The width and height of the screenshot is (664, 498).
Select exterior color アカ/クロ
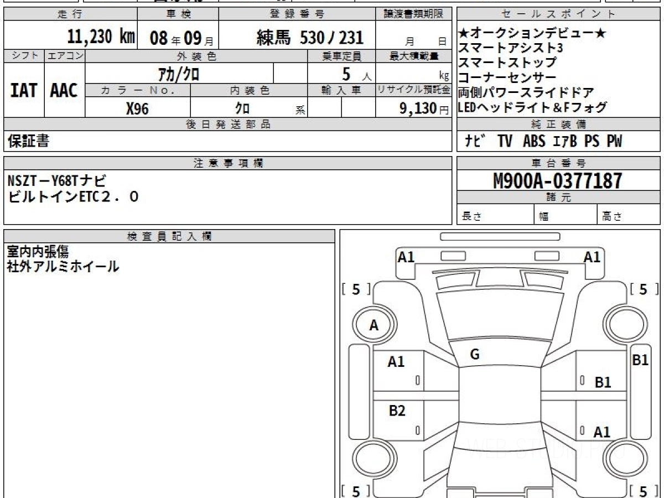[179, 73]
